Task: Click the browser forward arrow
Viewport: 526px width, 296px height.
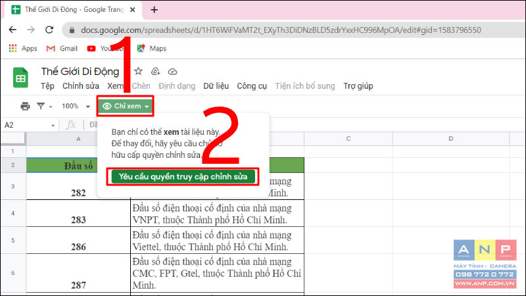Action: coord(31,30)
